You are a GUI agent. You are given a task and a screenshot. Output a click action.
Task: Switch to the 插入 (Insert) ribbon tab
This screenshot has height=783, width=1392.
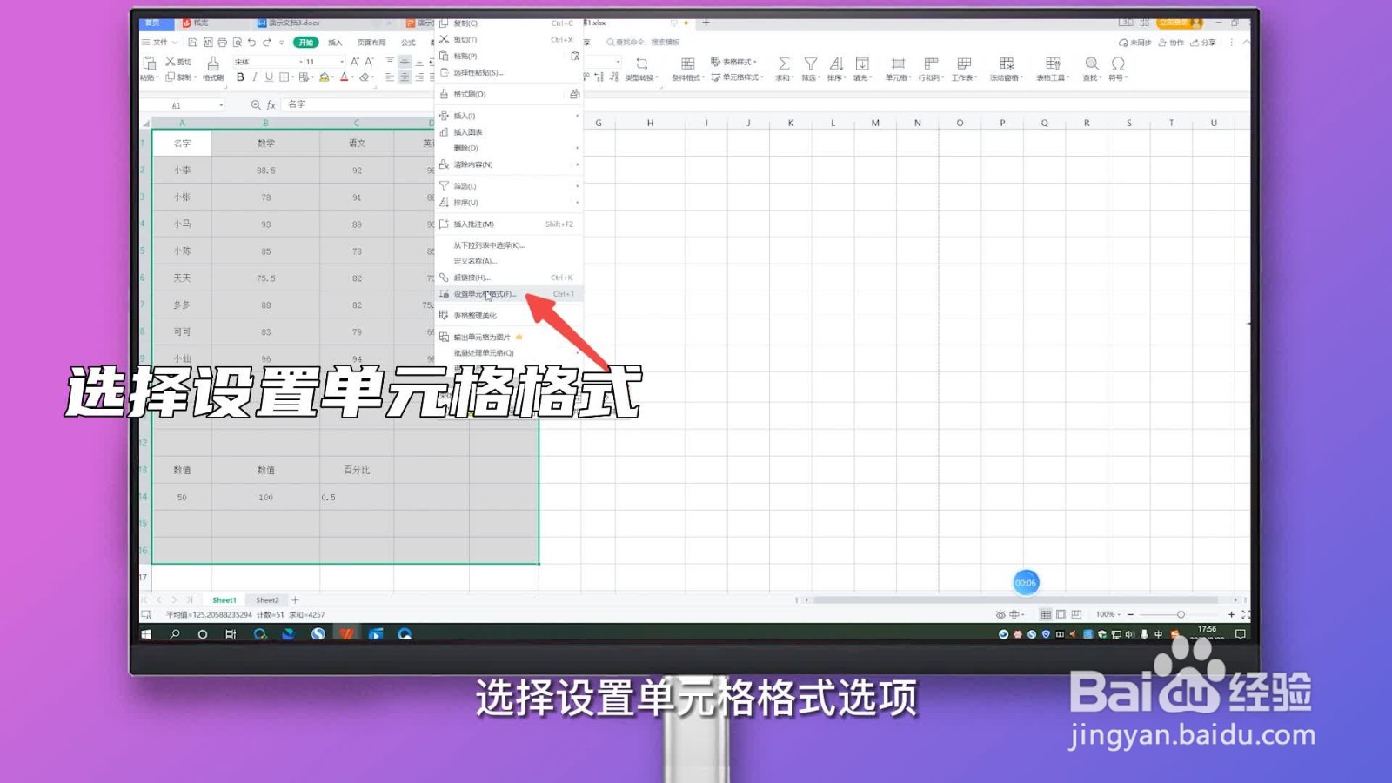point(335,42)
